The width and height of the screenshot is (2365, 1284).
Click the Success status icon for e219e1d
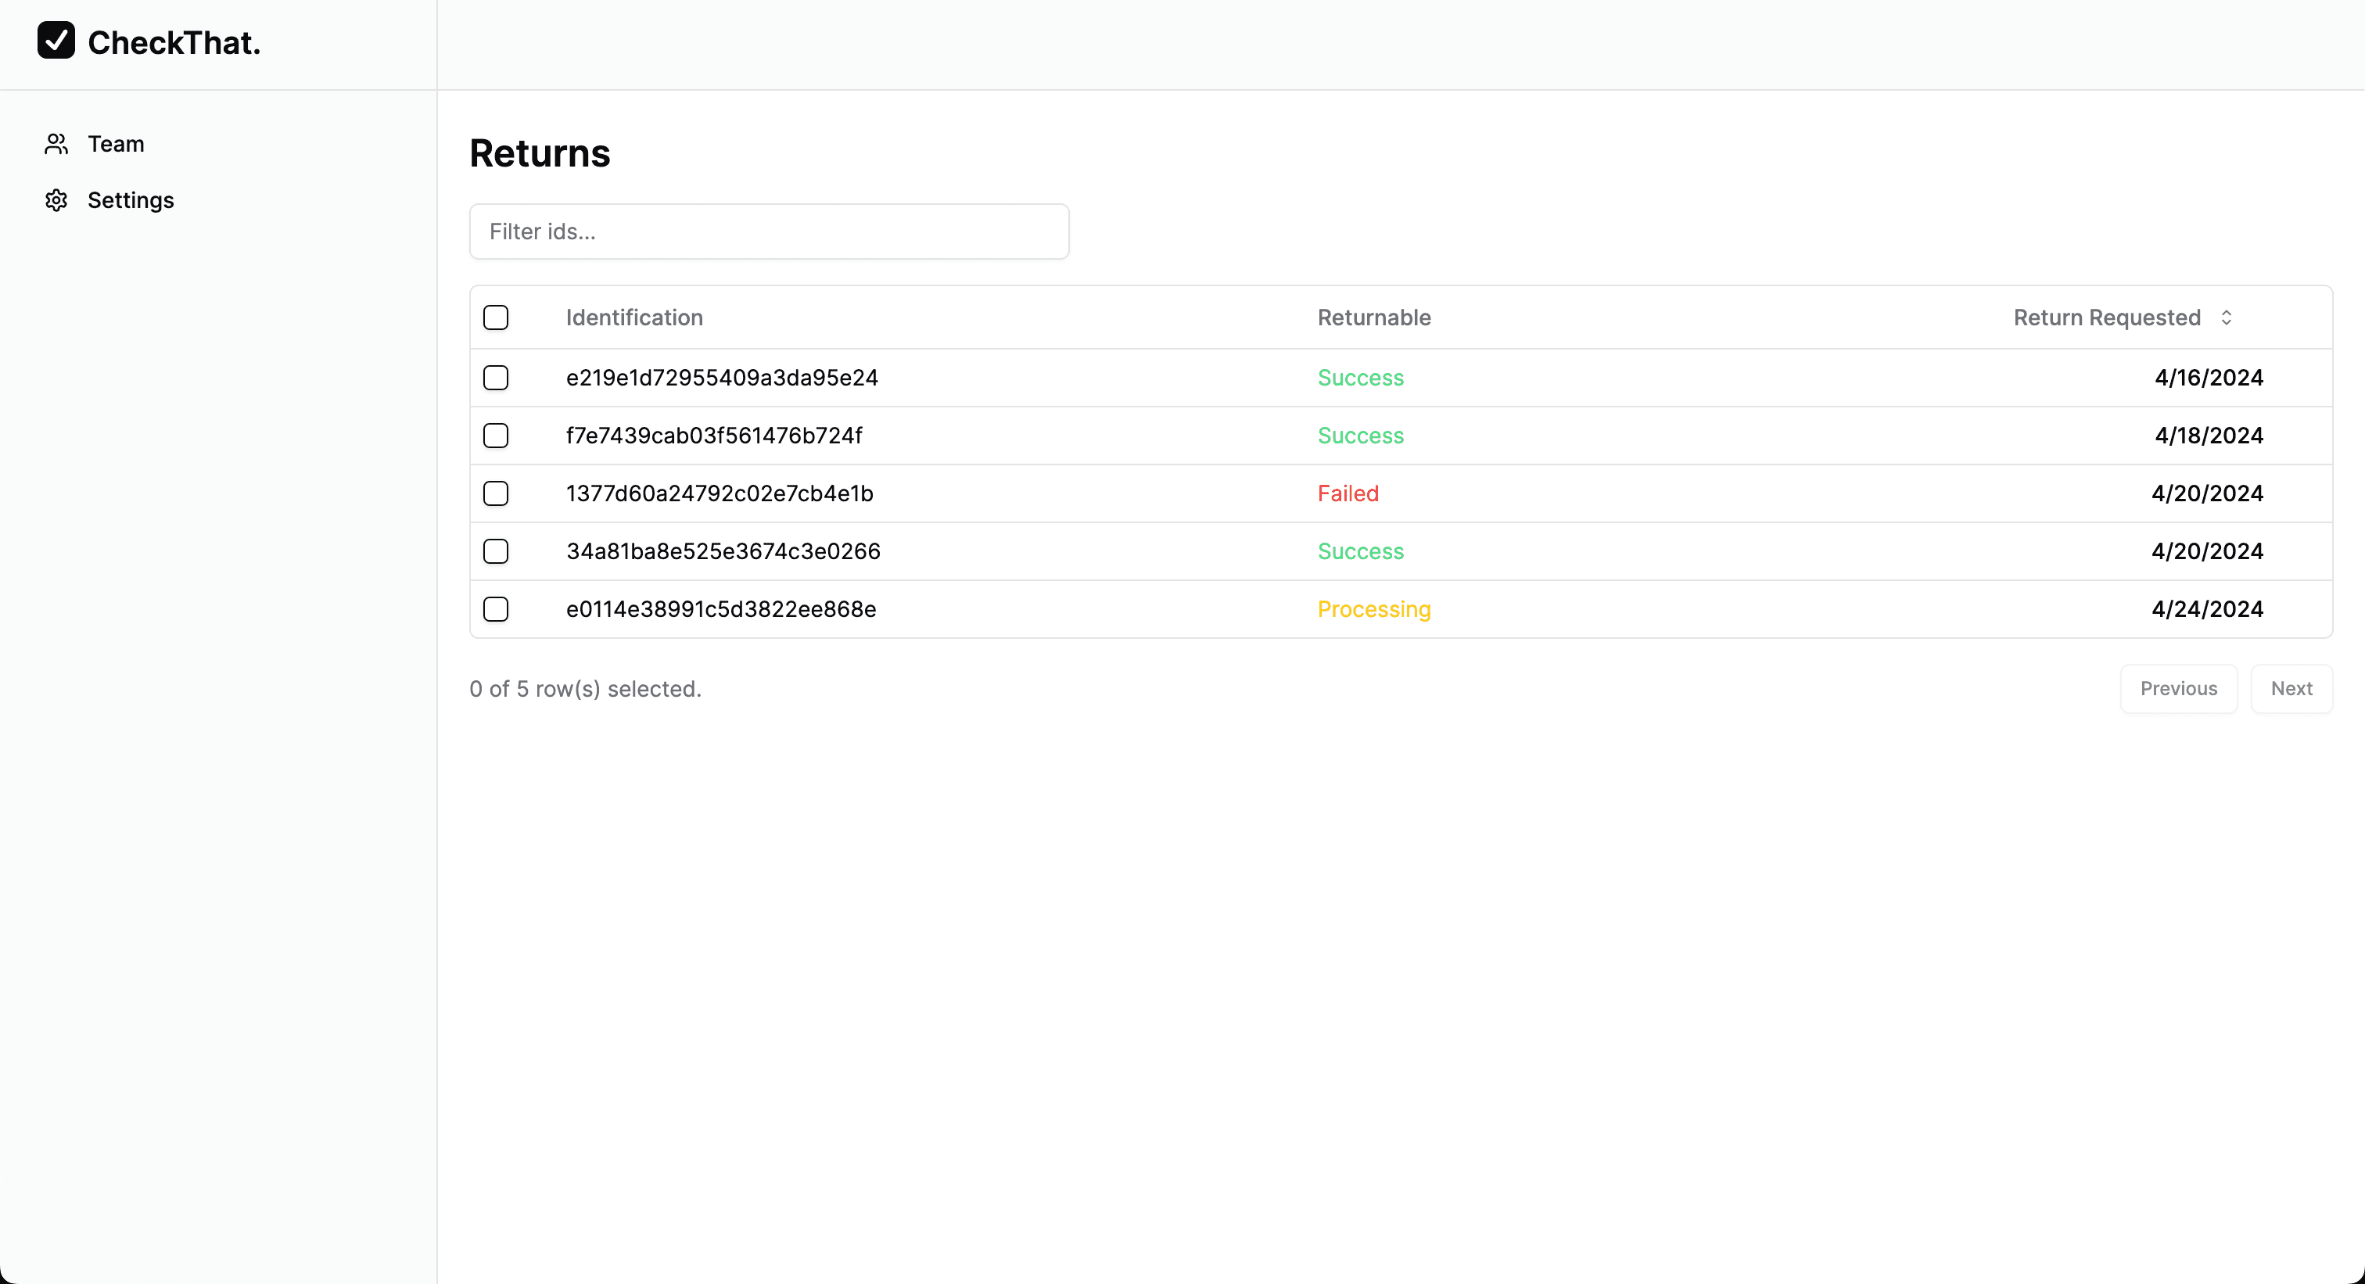point(1359,376)
